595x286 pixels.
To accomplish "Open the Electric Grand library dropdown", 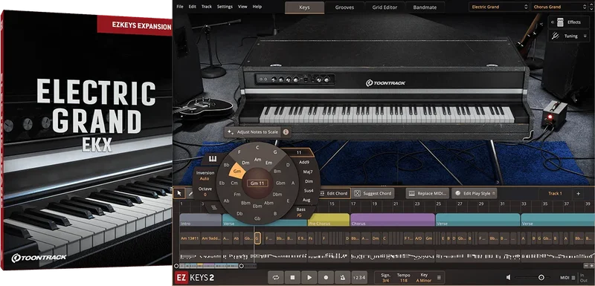I will [x=498, y=7].
